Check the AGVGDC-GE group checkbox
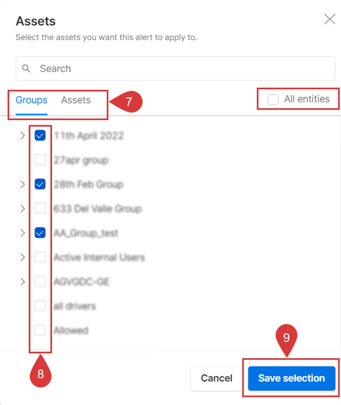Viewport: 341px width, 405px height. [x=40, y=281]
